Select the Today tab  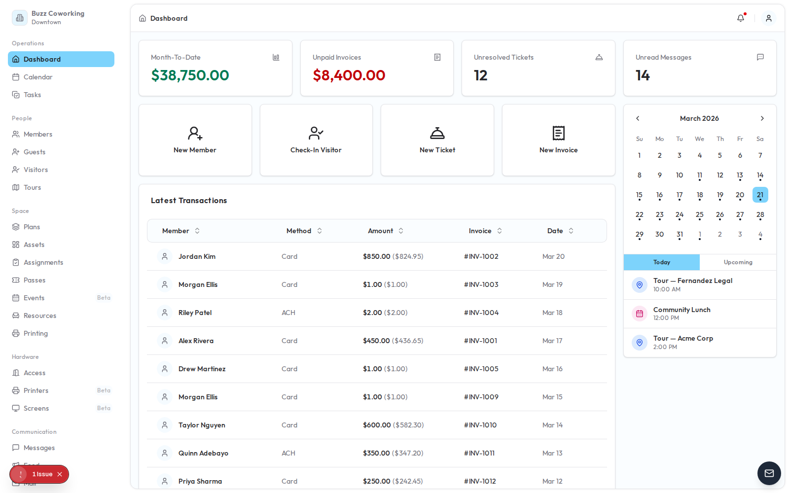click(x=661, y=262)
